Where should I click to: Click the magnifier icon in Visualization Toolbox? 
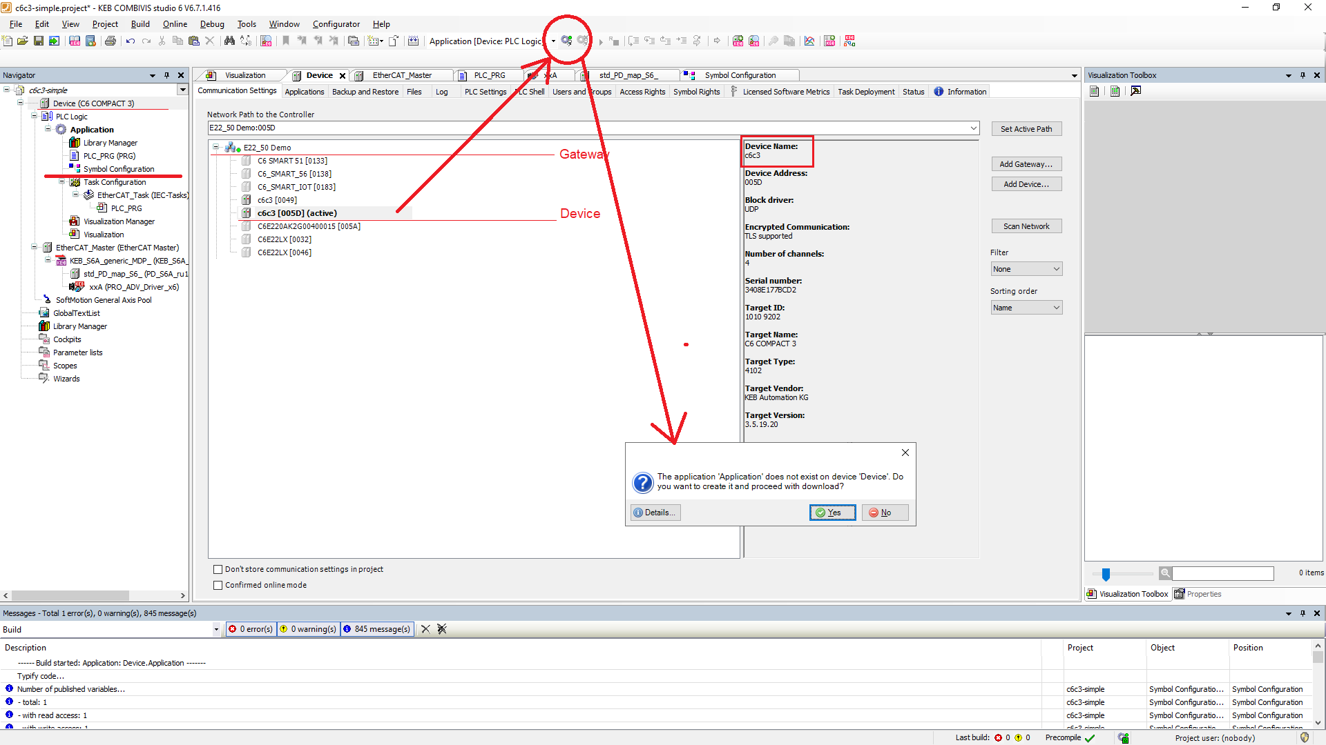(x=1165, y=573)
